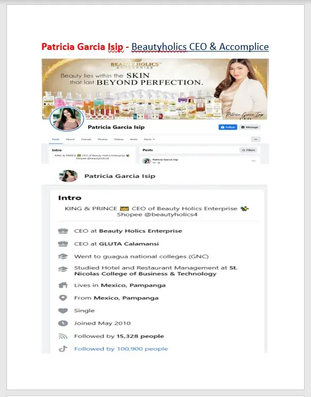
Task: Click GLUTA Calamansi workplace link
Action: pyautogui.click(x=129, y=244)
